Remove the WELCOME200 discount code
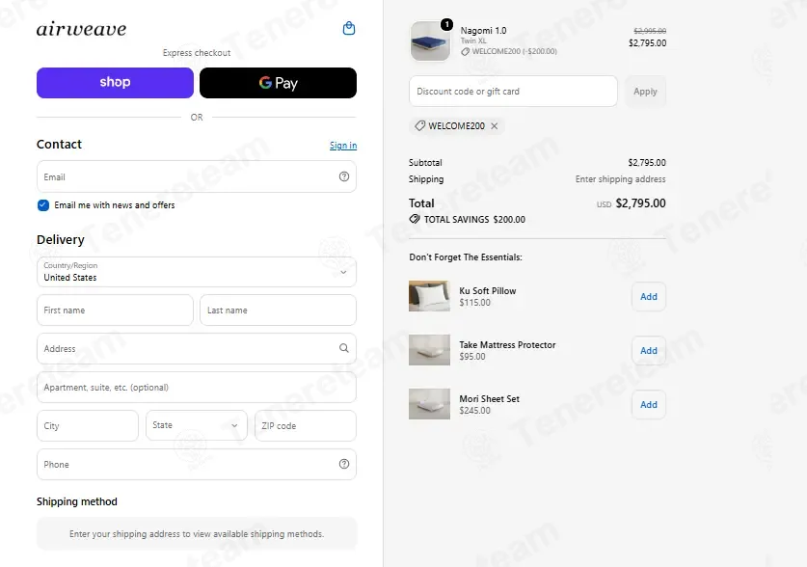The width and height of the screenshot is (807, 567). (494, 126)
